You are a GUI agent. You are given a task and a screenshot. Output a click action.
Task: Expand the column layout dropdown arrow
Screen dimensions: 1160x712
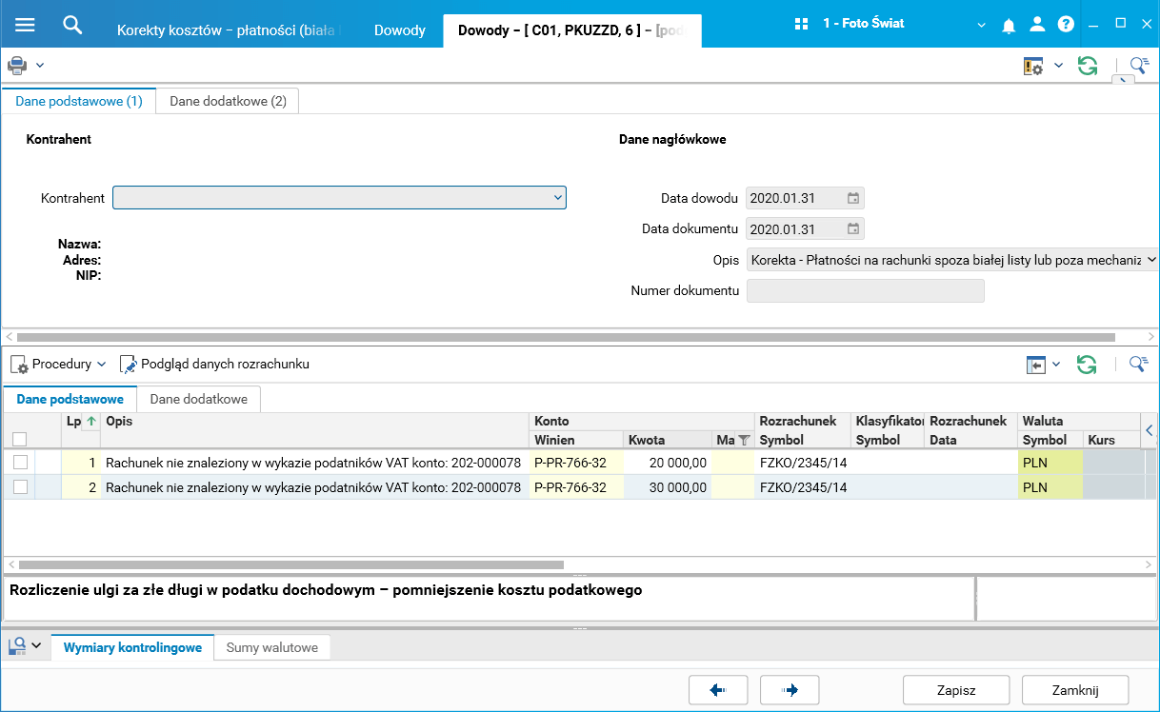tap(1056, 365)
